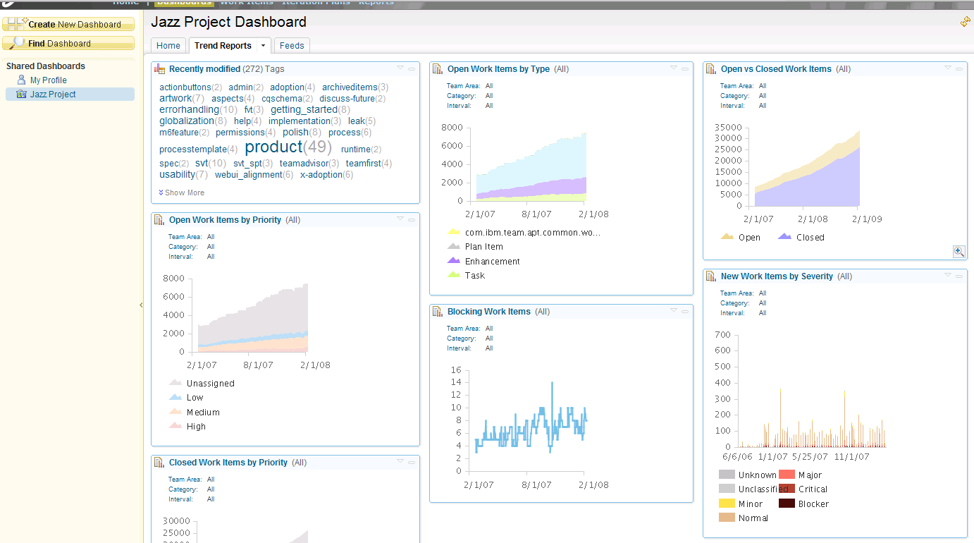Minimize the Open vs Closed Work Items widget
Screen dimensions: 974x543
pos(959,68)
